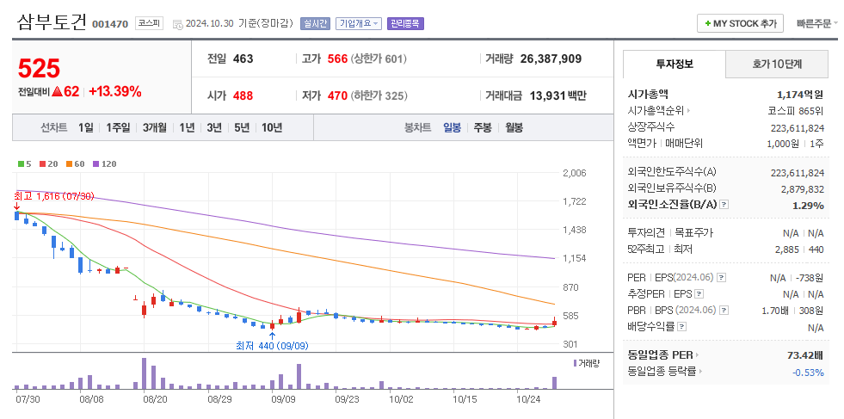This screenshot has width=844, height=419.
Task: Click the 시가총액 value 1,174억원
Action: tap(800, 95)
